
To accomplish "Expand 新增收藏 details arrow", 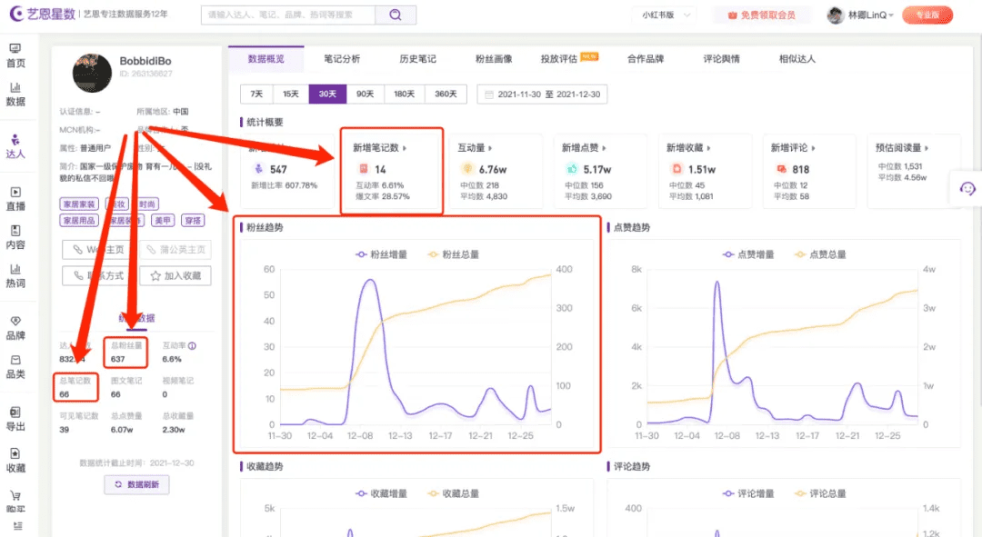I will (x=708, y=148).
